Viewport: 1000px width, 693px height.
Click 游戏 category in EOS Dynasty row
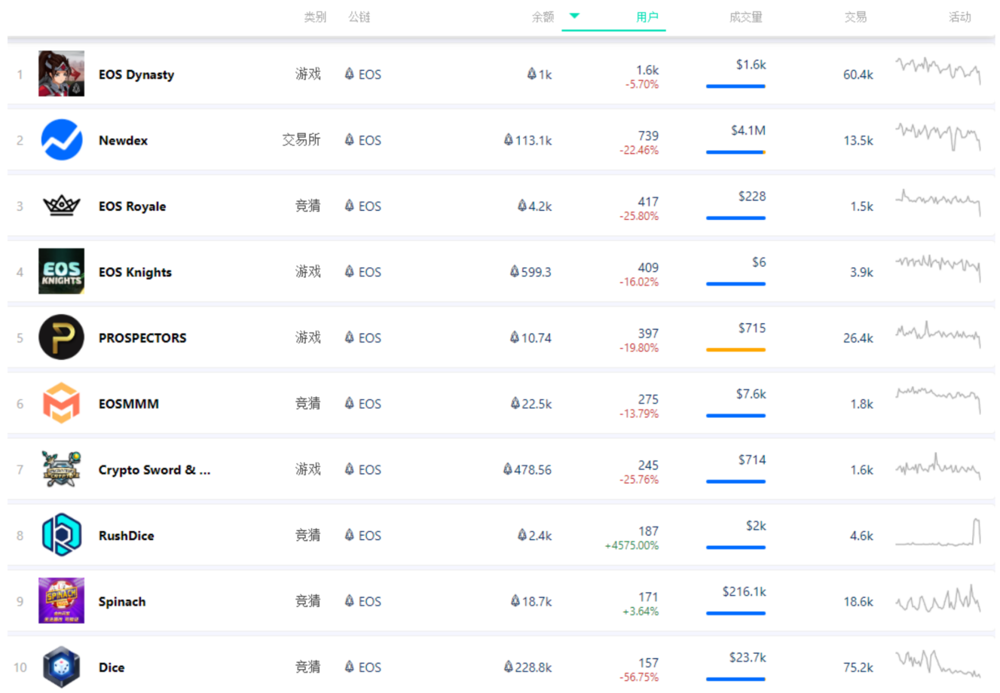click(x=308, y=74)
